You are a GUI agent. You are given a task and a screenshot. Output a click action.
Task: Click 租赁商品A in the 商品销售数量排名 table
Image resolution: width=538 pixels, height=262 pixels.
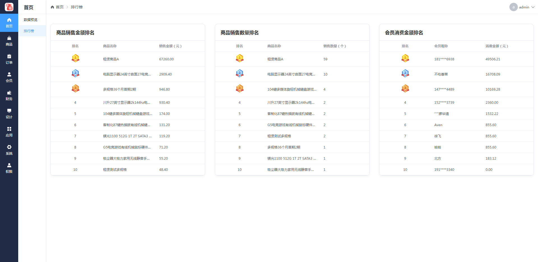pos(275,59)
